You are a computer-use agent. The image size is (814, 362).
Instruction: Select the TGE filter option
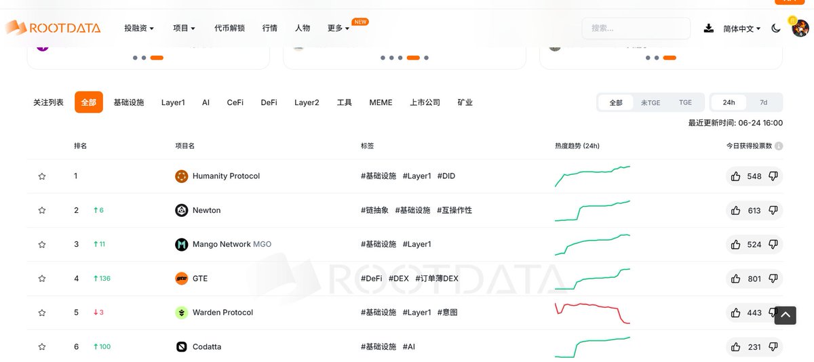(x=686, y=102)
